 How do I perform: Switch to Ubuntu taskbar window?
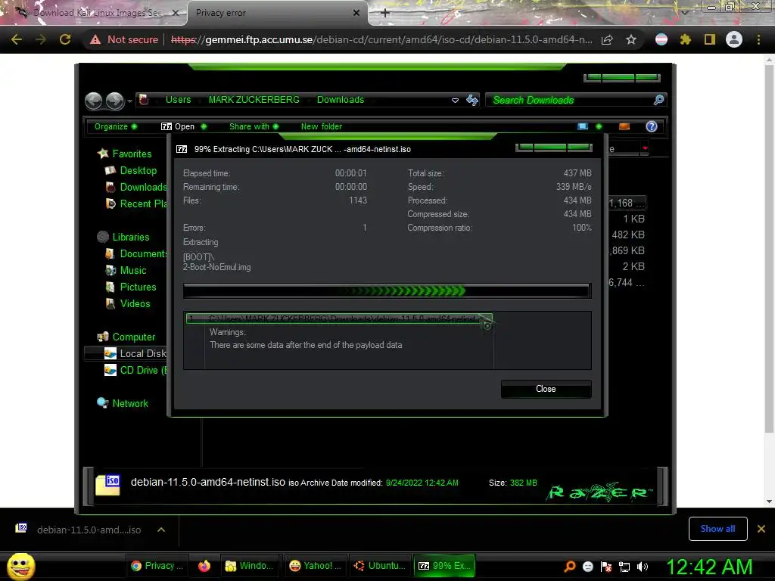[x=380, y=566]
